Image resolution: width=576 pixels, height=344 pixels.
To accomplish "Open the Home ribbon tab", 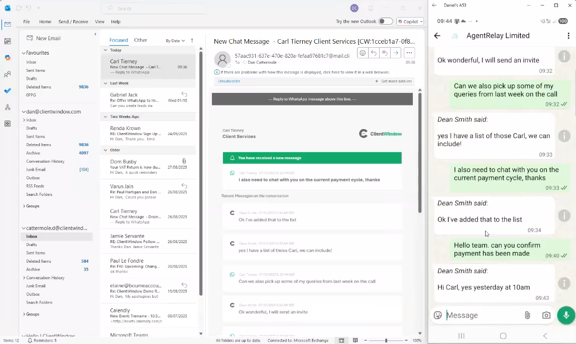I will click(45, 22).
